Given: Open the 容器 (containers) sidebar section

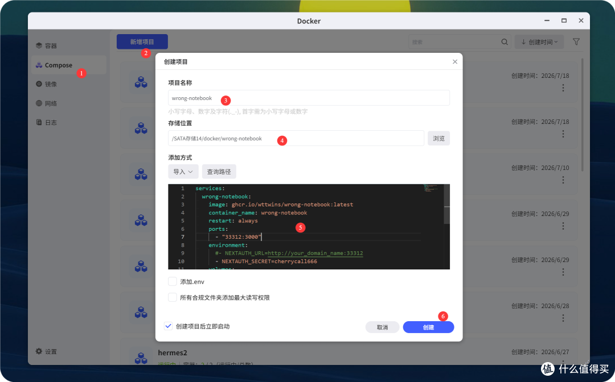Looking at the screenshot, I should [46, 46].
